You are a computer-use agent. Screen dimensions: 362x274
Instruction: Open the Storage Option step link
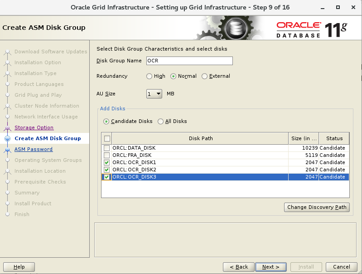point(34,128)
